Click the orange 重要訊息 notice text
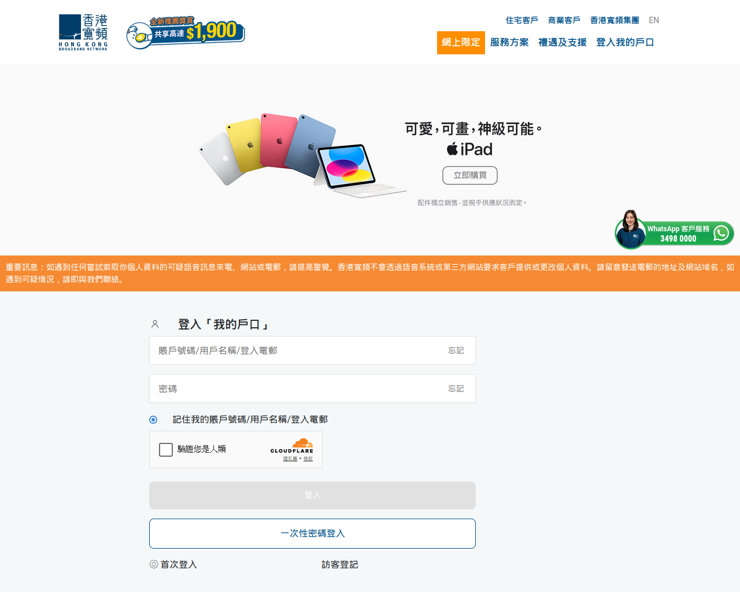The height and width of the screenshot is (592, 740). tap(370, 273)
